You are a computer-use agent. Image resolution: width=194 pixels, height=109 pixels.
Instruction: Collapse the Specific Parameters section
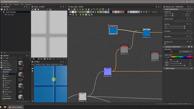pyautogui.click(x=164, y=47)
